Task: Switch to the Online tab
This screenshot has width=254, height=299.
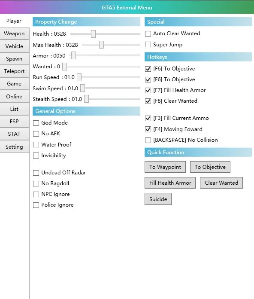Action: (x=15, y=97)
